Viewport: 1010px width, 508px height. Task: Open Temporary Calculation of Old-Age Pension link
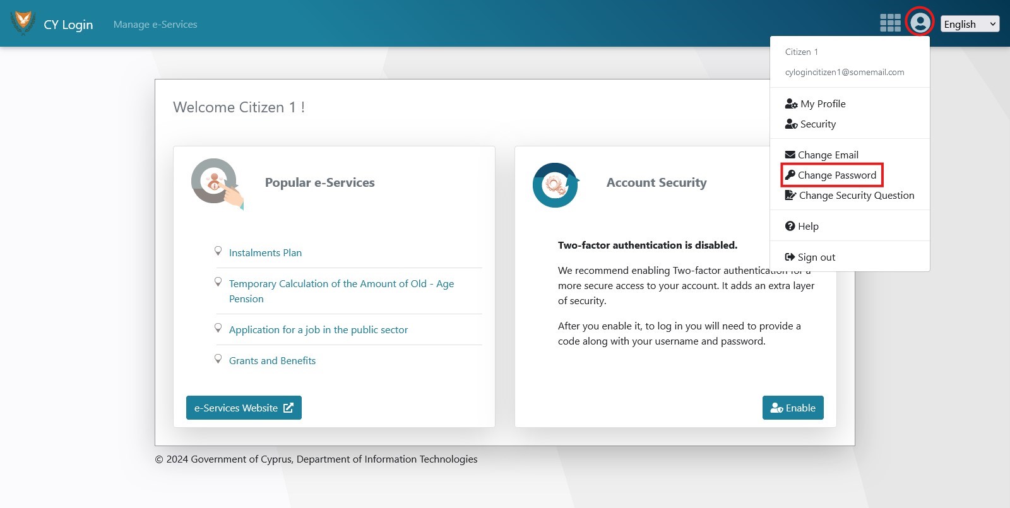(341, 284)
